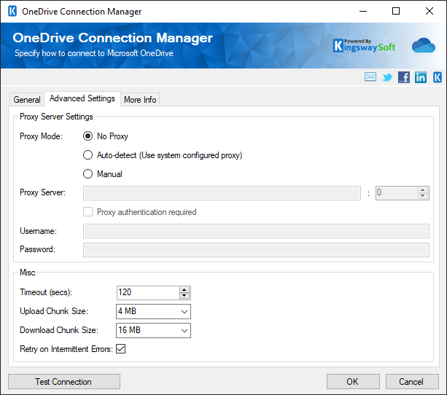Open the More Info tab

140,100
